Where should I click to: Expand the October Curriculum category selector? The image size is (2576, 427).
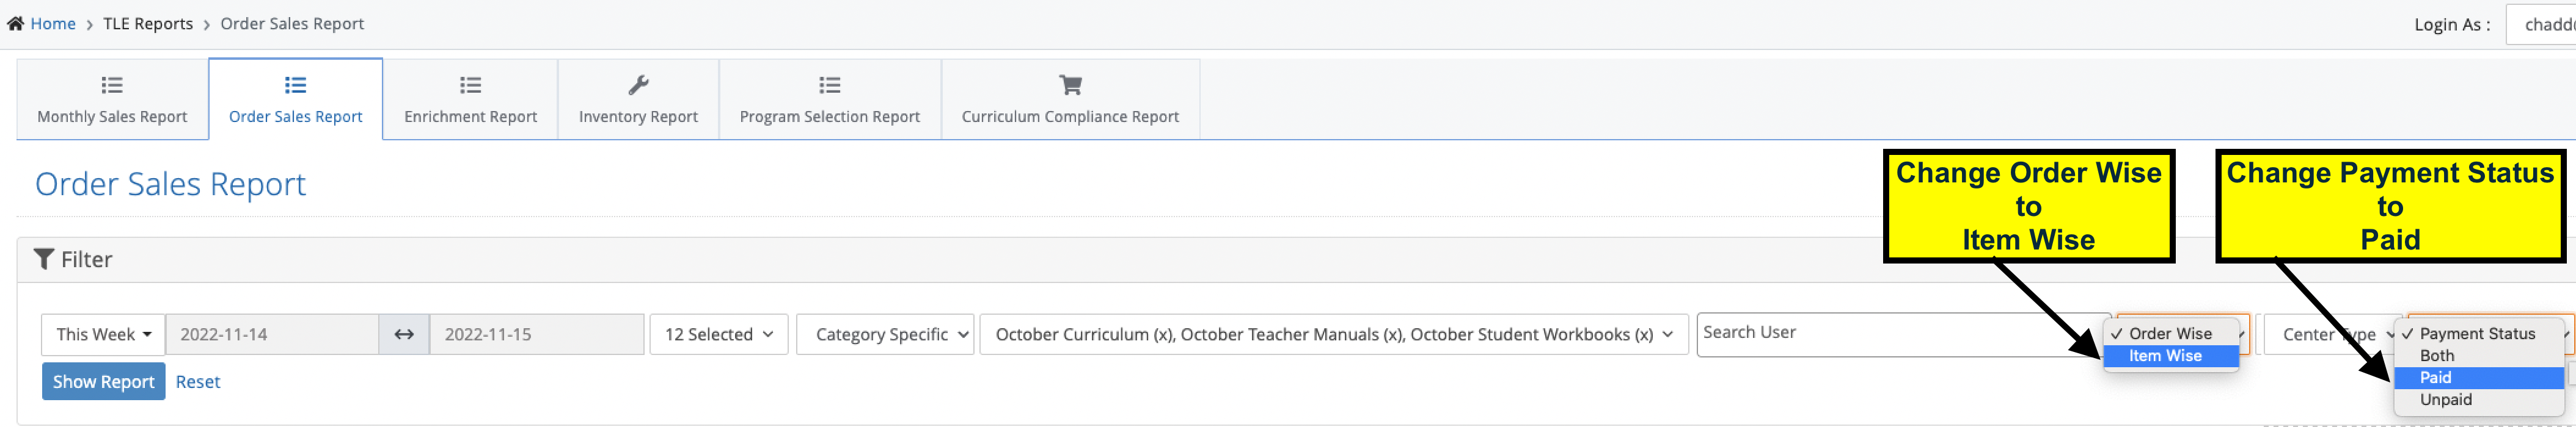click(1334, 334)
